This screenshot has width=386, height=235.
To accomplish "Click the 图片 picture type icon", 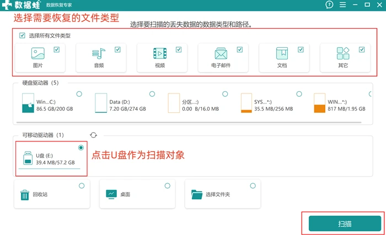I will coord(37,53).
